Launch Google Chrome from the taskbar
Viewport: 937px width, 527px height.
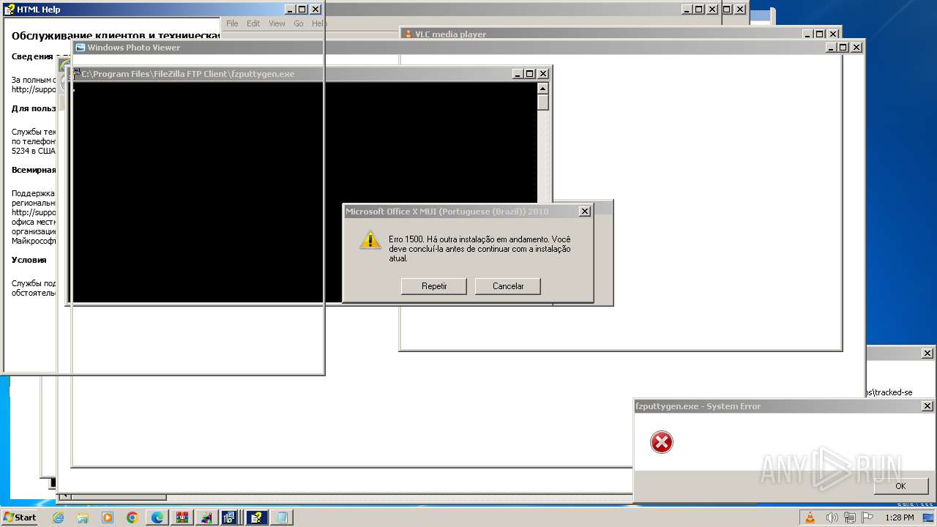pyautogui.click(x=132, y=517)
